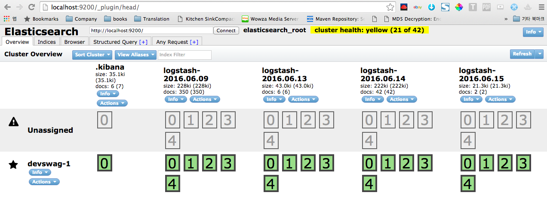
Task: Open the devswag-1 node Info dropdown
Action: point(40,172)
